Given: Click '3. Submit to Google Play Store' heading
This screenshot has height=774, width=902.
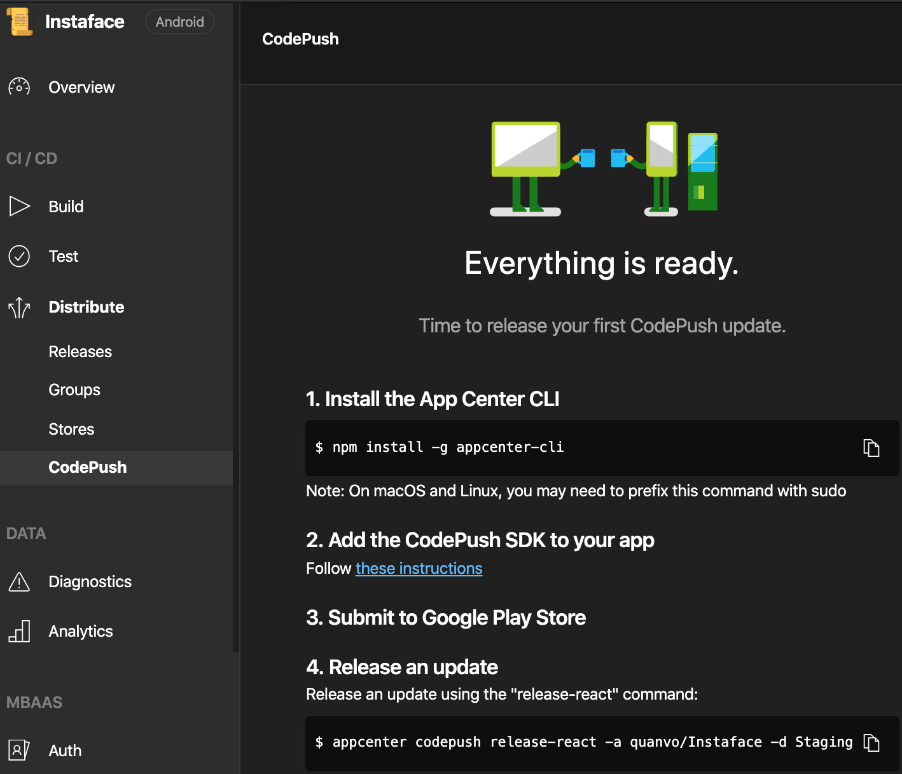Looking at the screenshot, I should 446,618.
